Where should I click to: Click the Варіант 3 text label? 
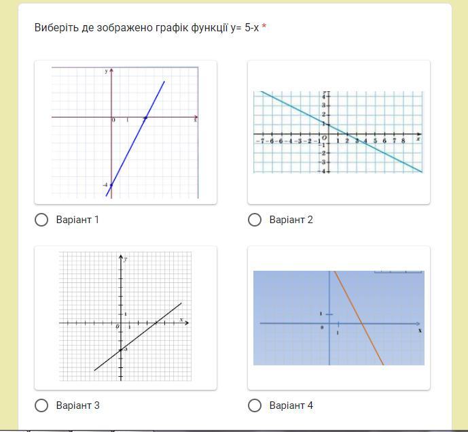coord(77,405)
